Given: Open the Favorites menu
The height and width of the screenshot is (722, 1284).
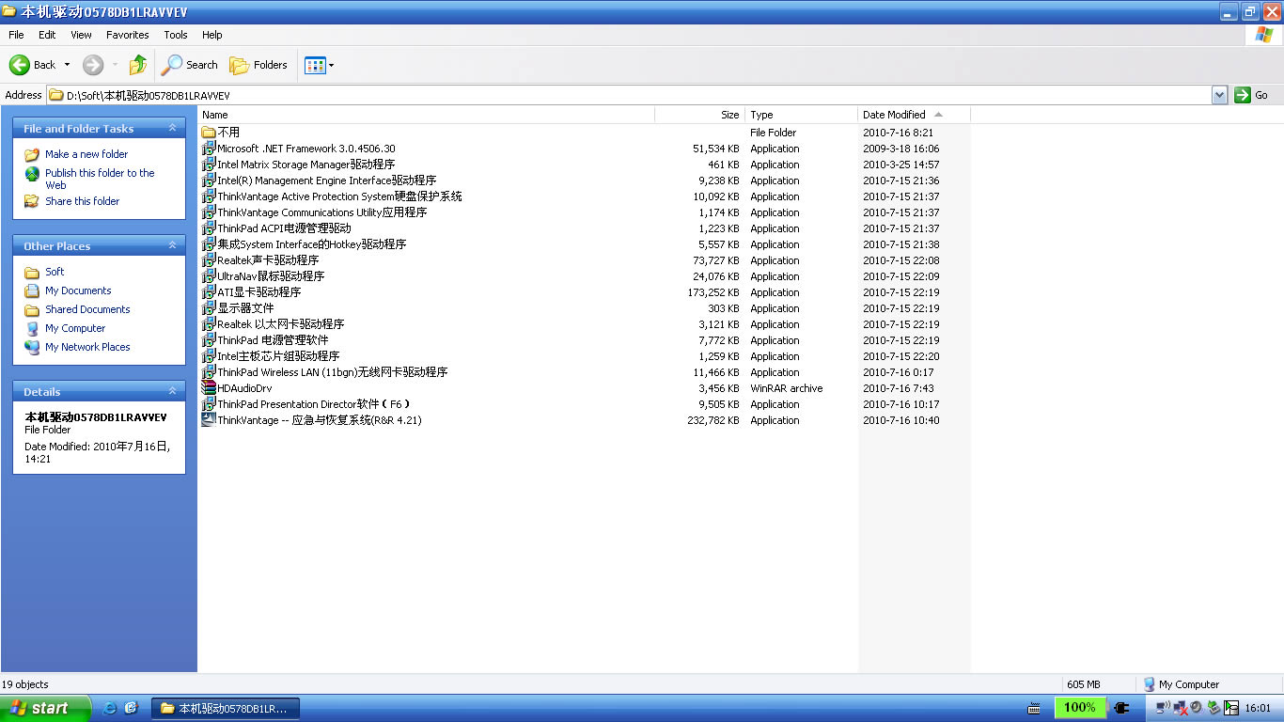Looking at the screenshot, I should [x=127, y=35].
